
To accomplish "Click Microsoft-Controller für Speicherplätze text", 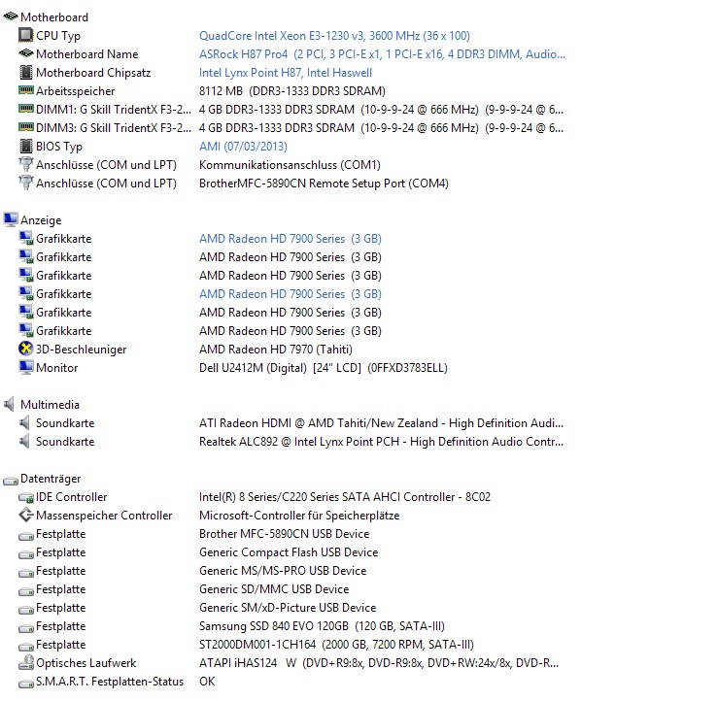I will click(x=299, y=516).
